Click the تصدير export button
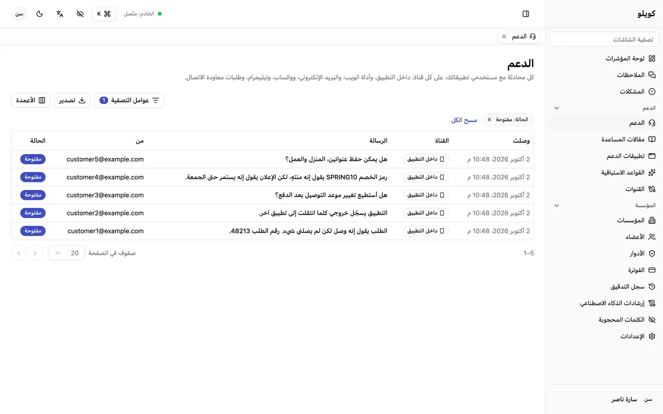Image resolution: width=663 pixels, height=414 pixels. pos(72,100)
